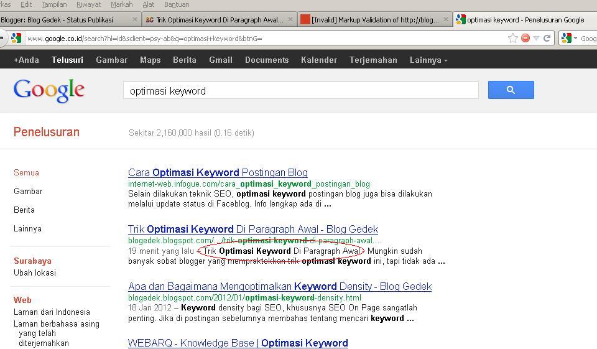Open the Alat menu
597x349 pixels.
149,4
